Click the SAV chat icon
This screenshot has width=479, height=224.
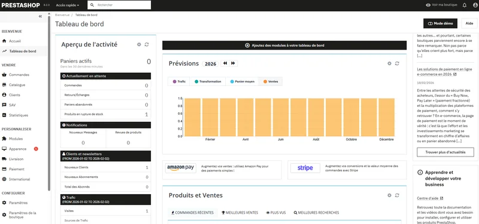click(4, 105)
